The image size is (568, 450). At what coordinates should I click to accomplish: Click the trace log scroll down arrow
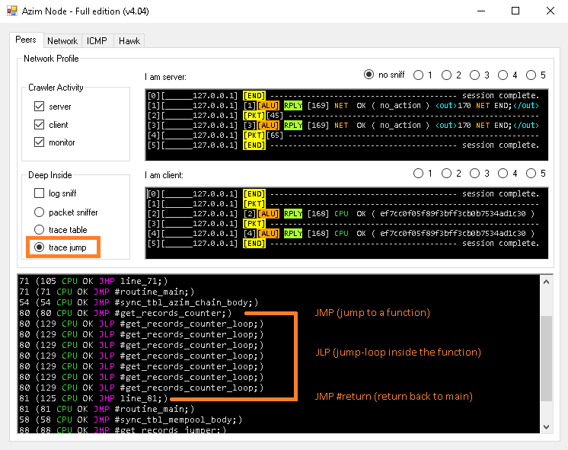coord(546,427)
